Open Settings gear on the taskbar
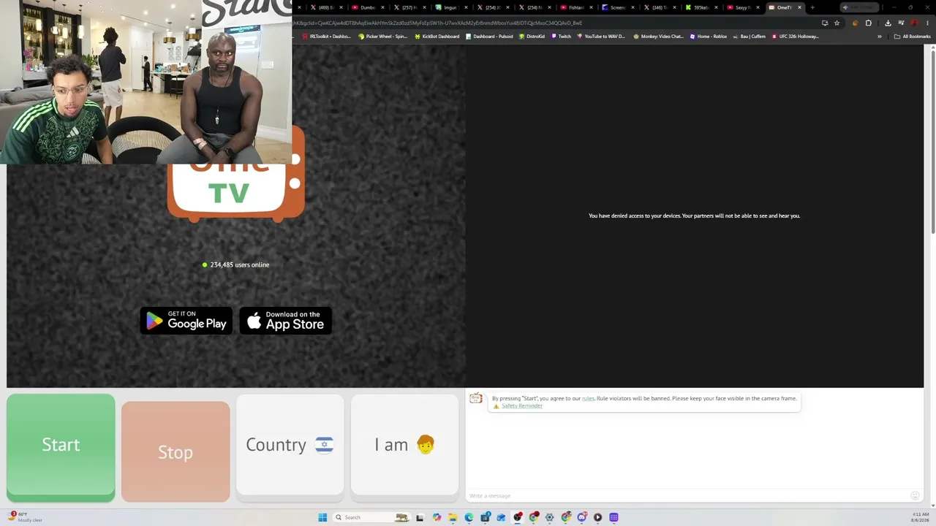Image resolution: width=936 pixels, height=526 pixels. tap(549, 517)
